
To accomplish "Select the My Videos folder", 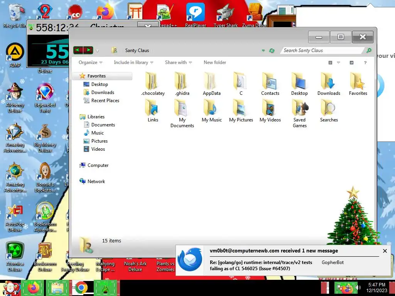I will (x=270, y=111).
